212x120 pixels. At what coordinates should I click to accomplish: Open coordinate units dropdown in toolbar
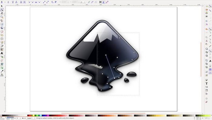[83, 2]
